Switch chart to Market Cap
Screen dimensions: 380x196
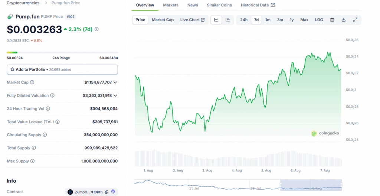(x=163, y=20)
